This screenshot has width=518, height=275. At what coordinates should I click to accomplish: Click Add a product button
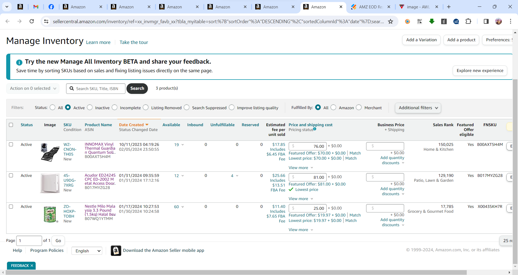461,40
